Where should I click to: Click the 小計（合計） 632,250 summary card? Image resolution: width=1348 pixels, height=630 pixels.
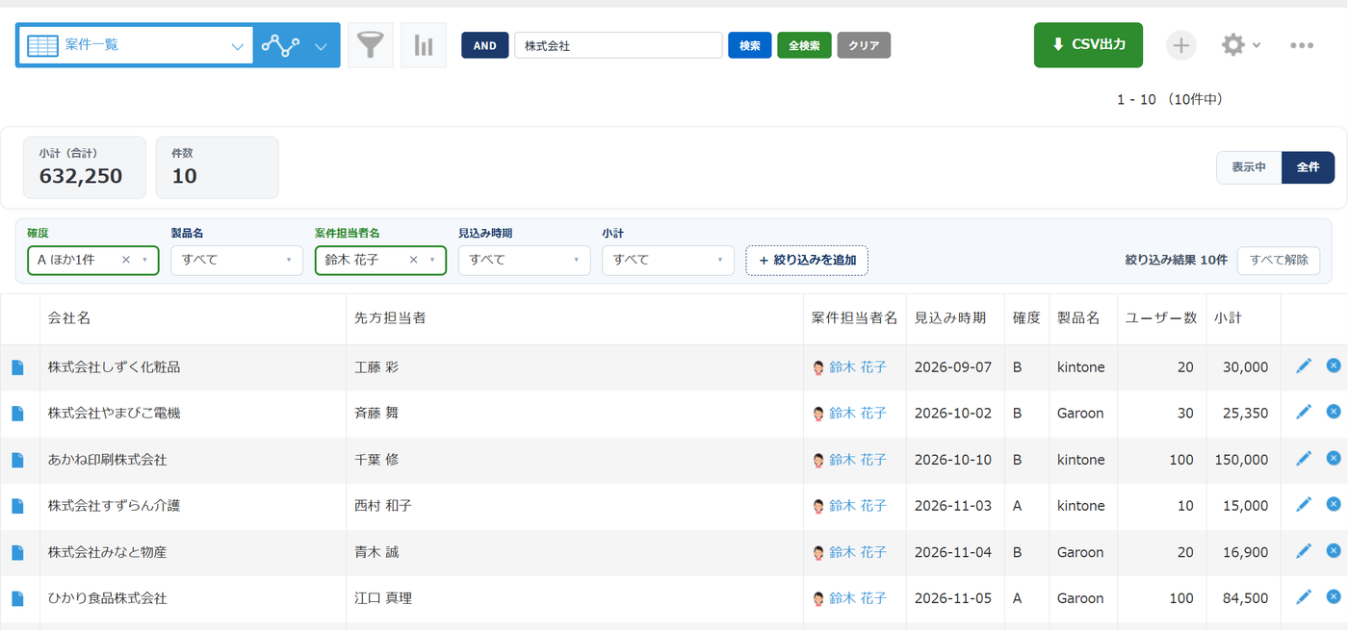85,167
